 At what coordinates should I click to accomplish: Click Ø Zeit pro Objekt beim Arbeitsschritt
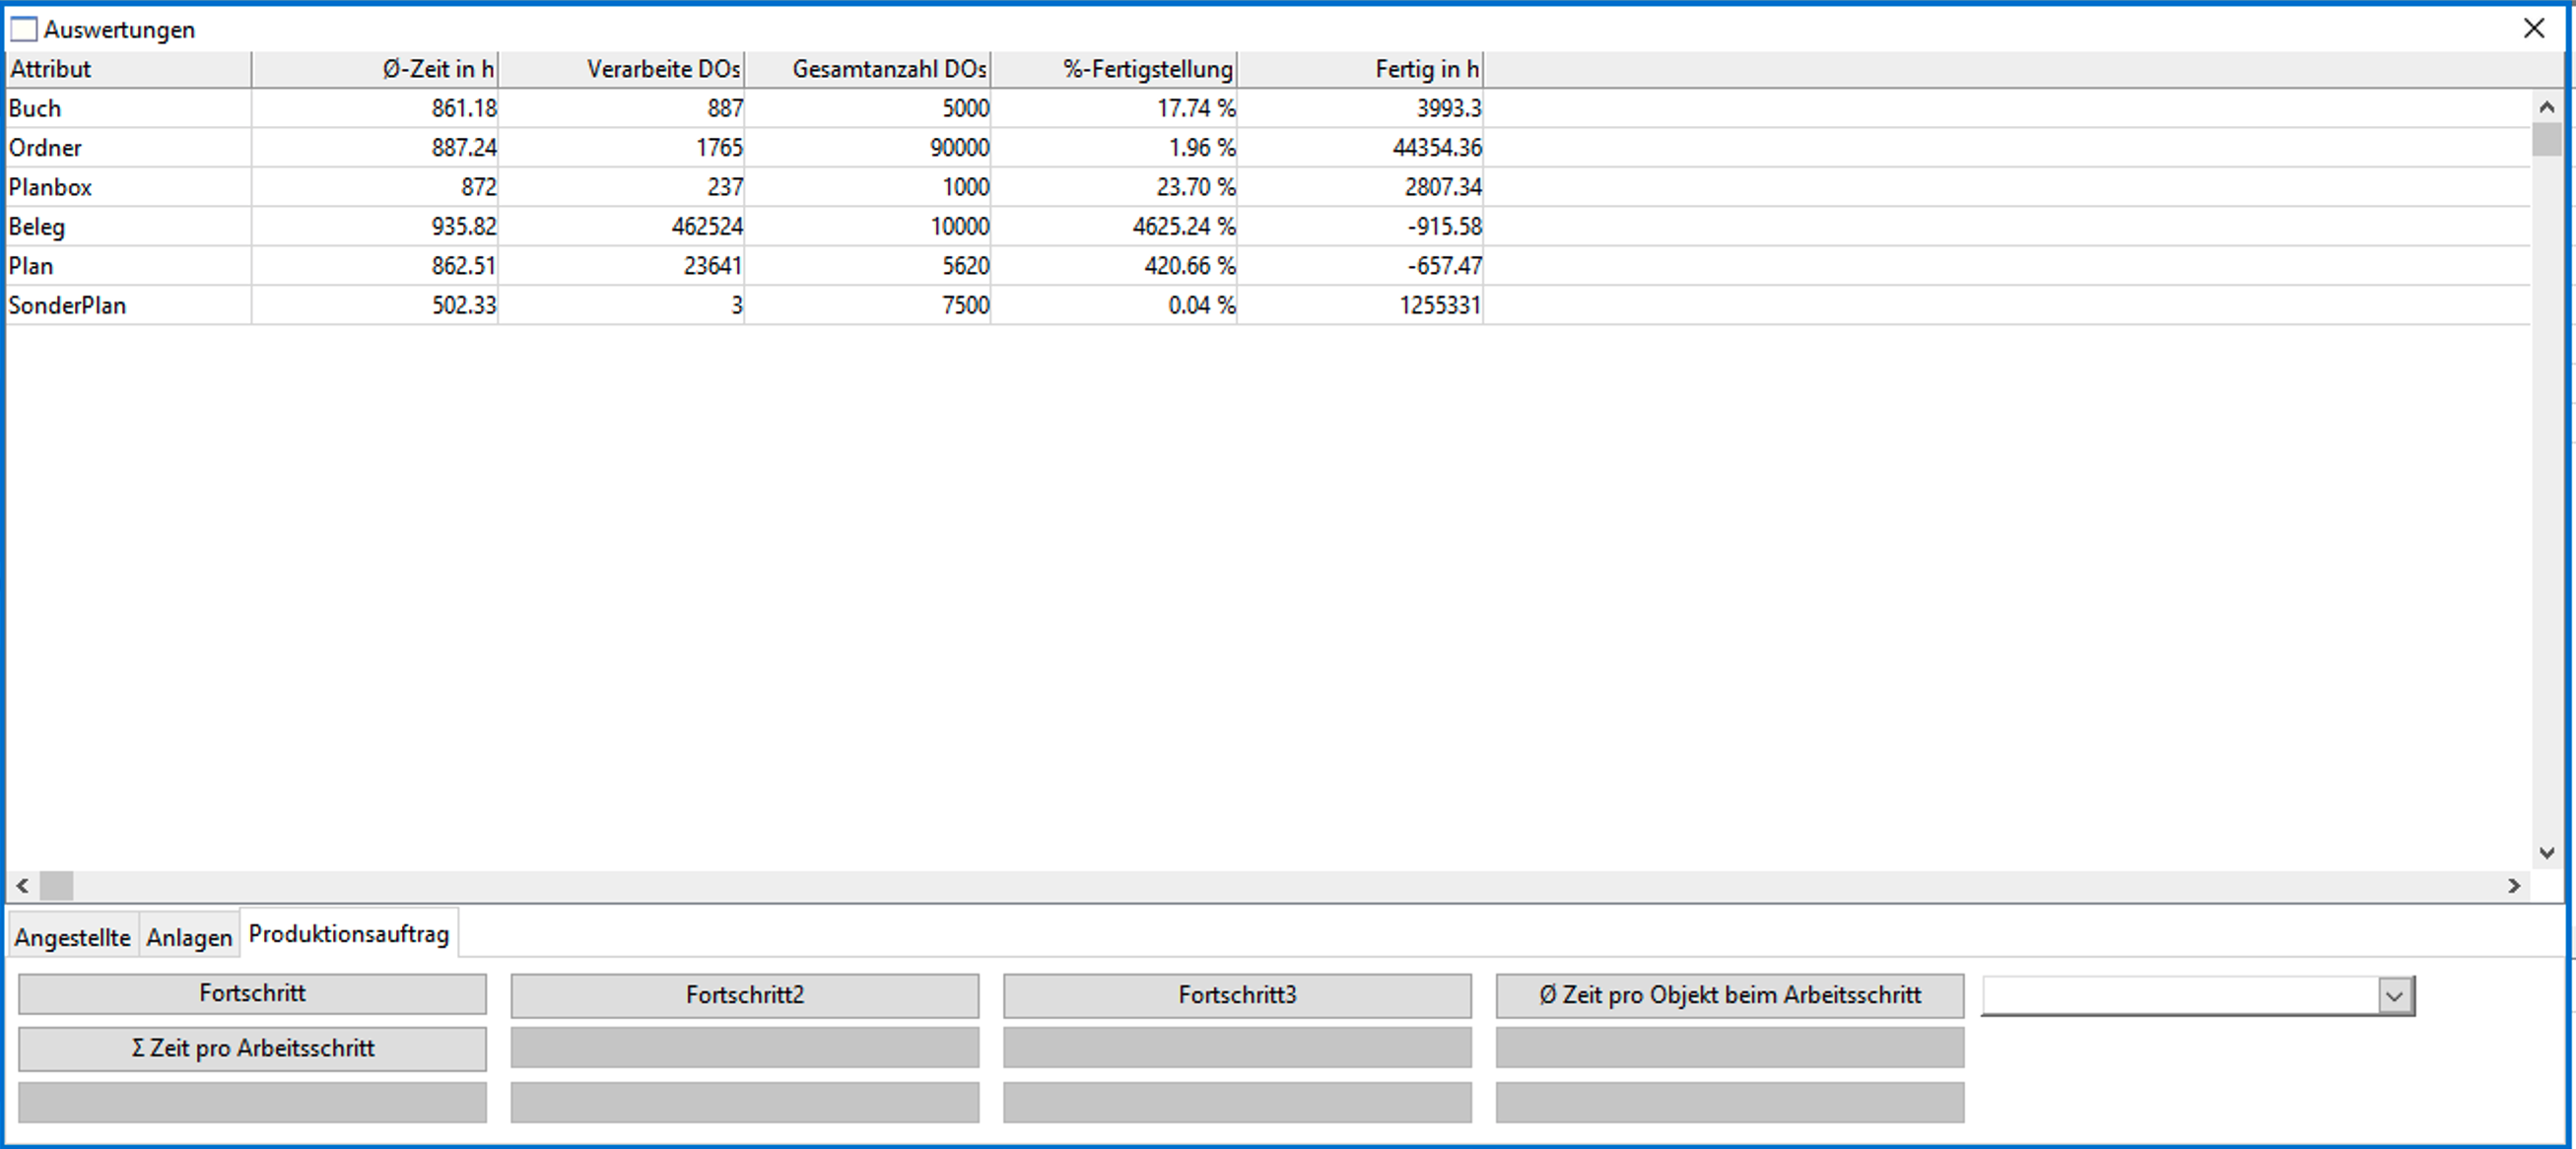pyautogui.click(x=1729, y=995)
